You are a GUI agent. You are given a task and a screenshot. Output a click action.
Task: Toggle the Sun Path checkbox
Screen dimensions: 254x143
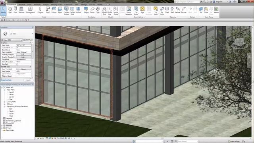(17, 64)
